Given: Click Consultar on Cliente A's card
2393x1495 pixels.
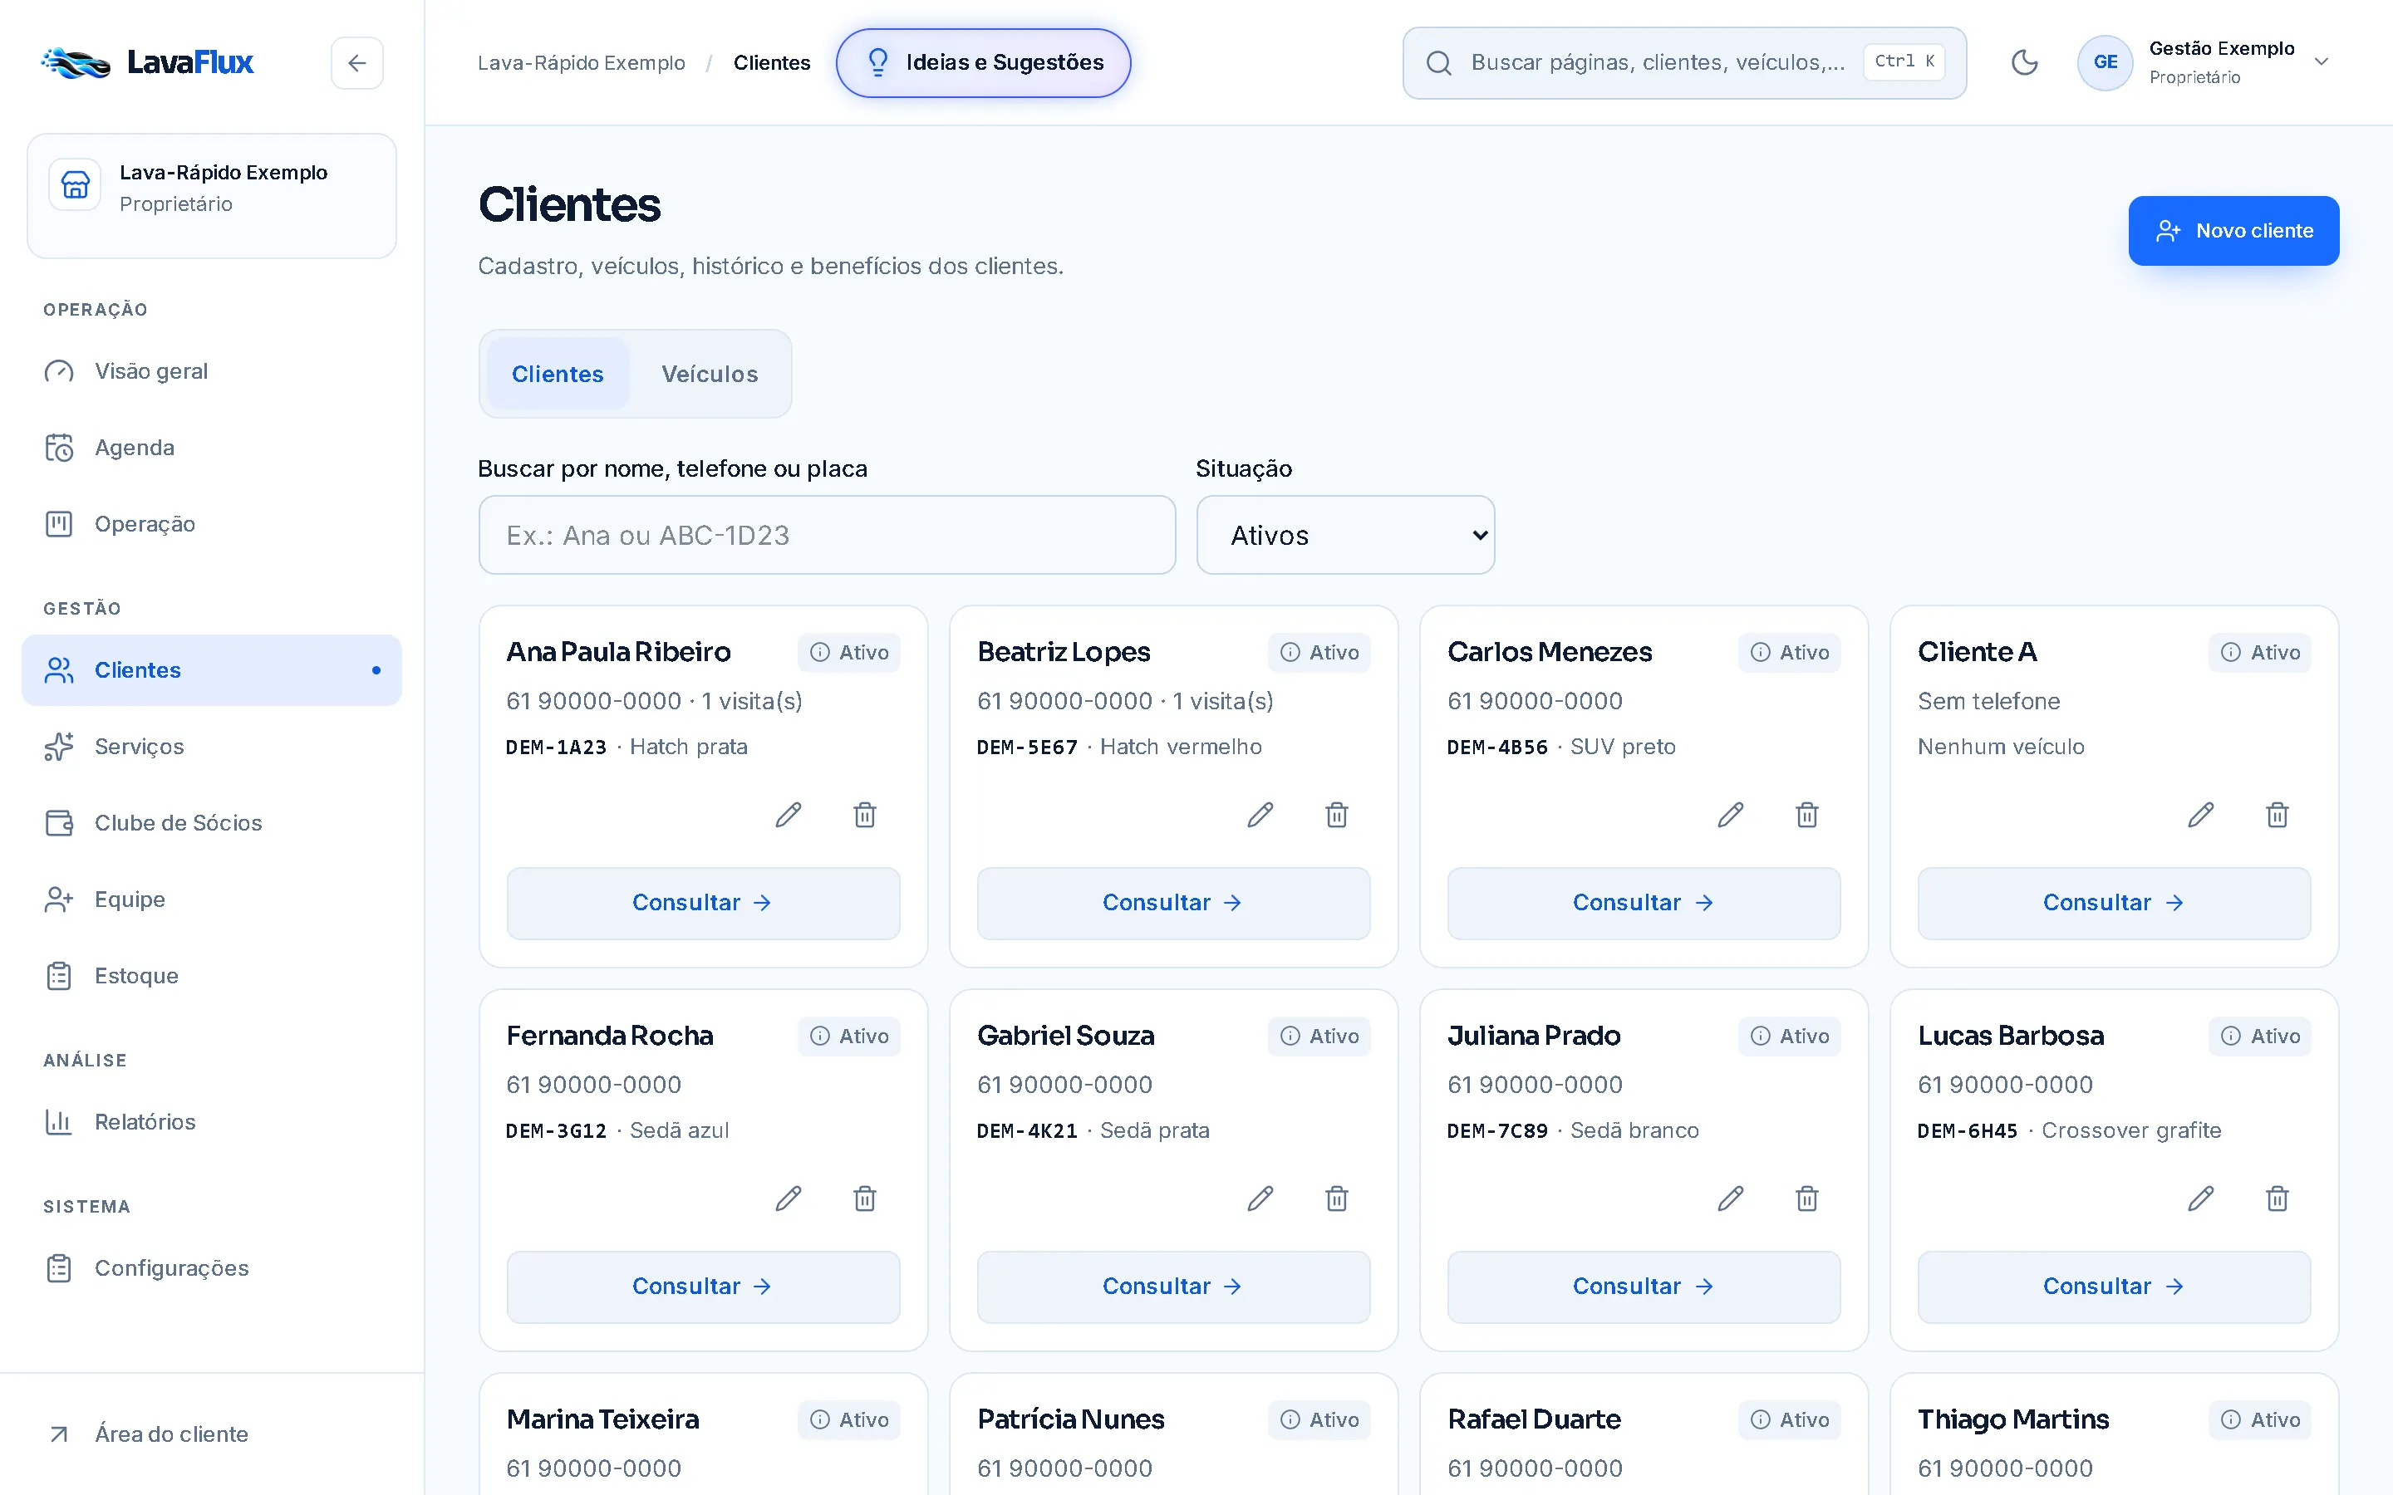Looking at the screenshot, I should [x=2113, y=903].
